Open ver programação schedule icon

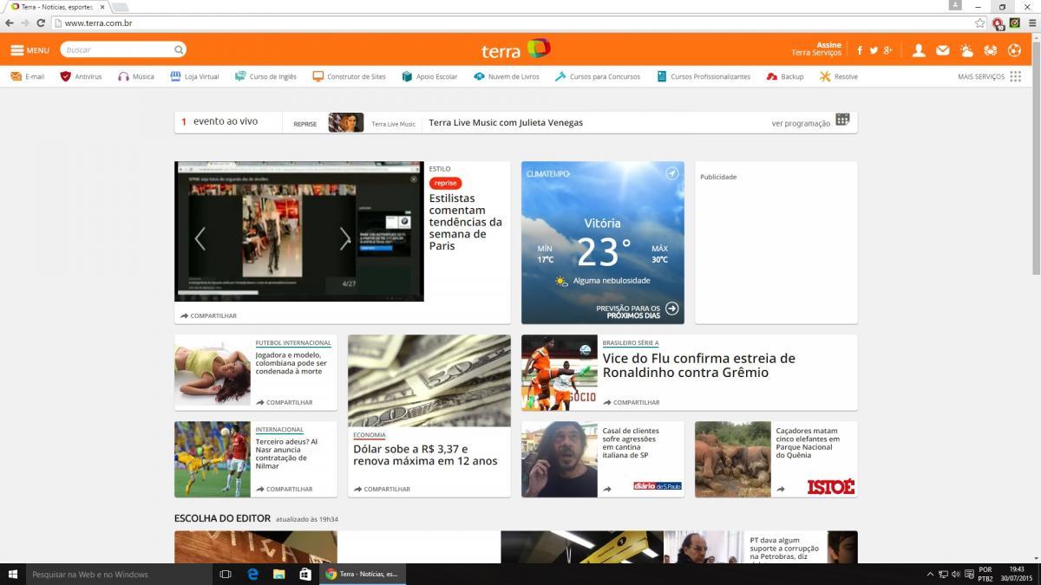coord(842,120)
